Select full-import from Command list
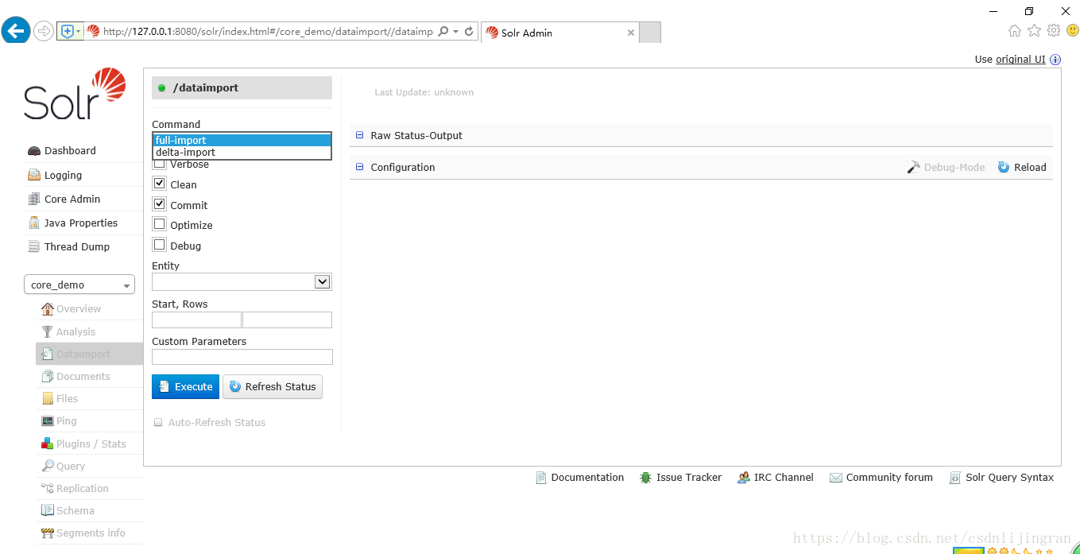The height and width of the screenshot is (554, 1080). pos(242,140)
